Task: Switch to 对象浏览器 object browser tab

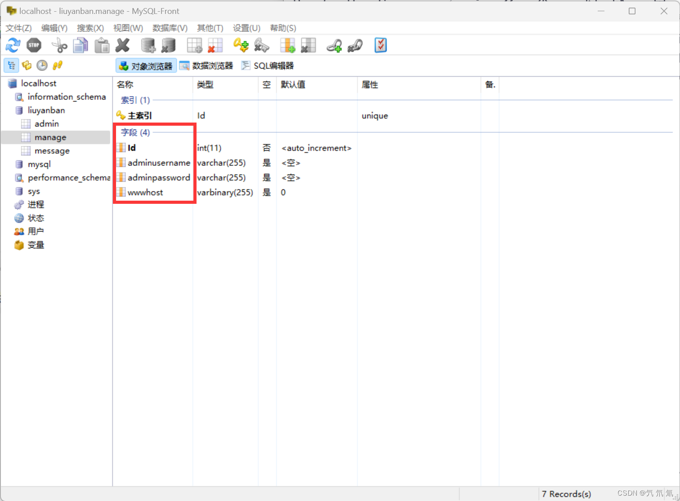Action: point(146,66)
